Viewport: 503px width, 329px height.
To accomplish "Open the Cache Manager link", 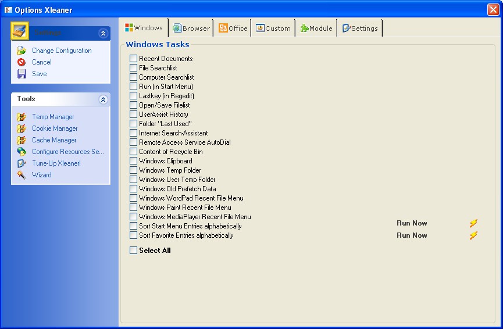I will 54,140.
